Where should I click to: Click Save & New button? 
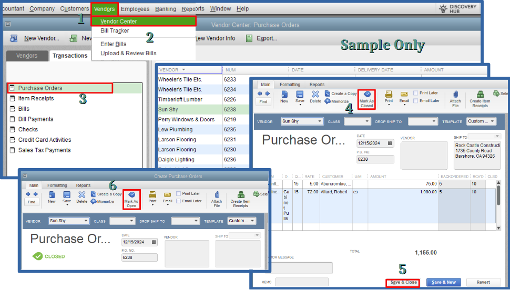tap(444, 282)
